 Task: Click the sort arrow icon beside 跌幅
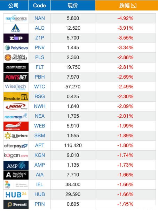(x=134, y=6)
